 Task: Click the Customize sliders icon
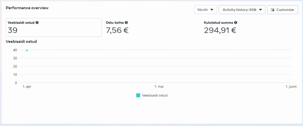(x=273, y=10)
